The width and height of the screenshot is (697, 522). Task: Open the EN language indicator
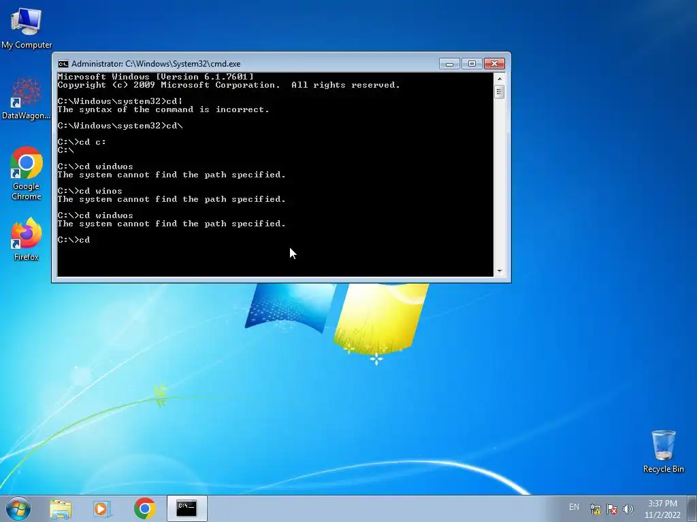(574, 507)
